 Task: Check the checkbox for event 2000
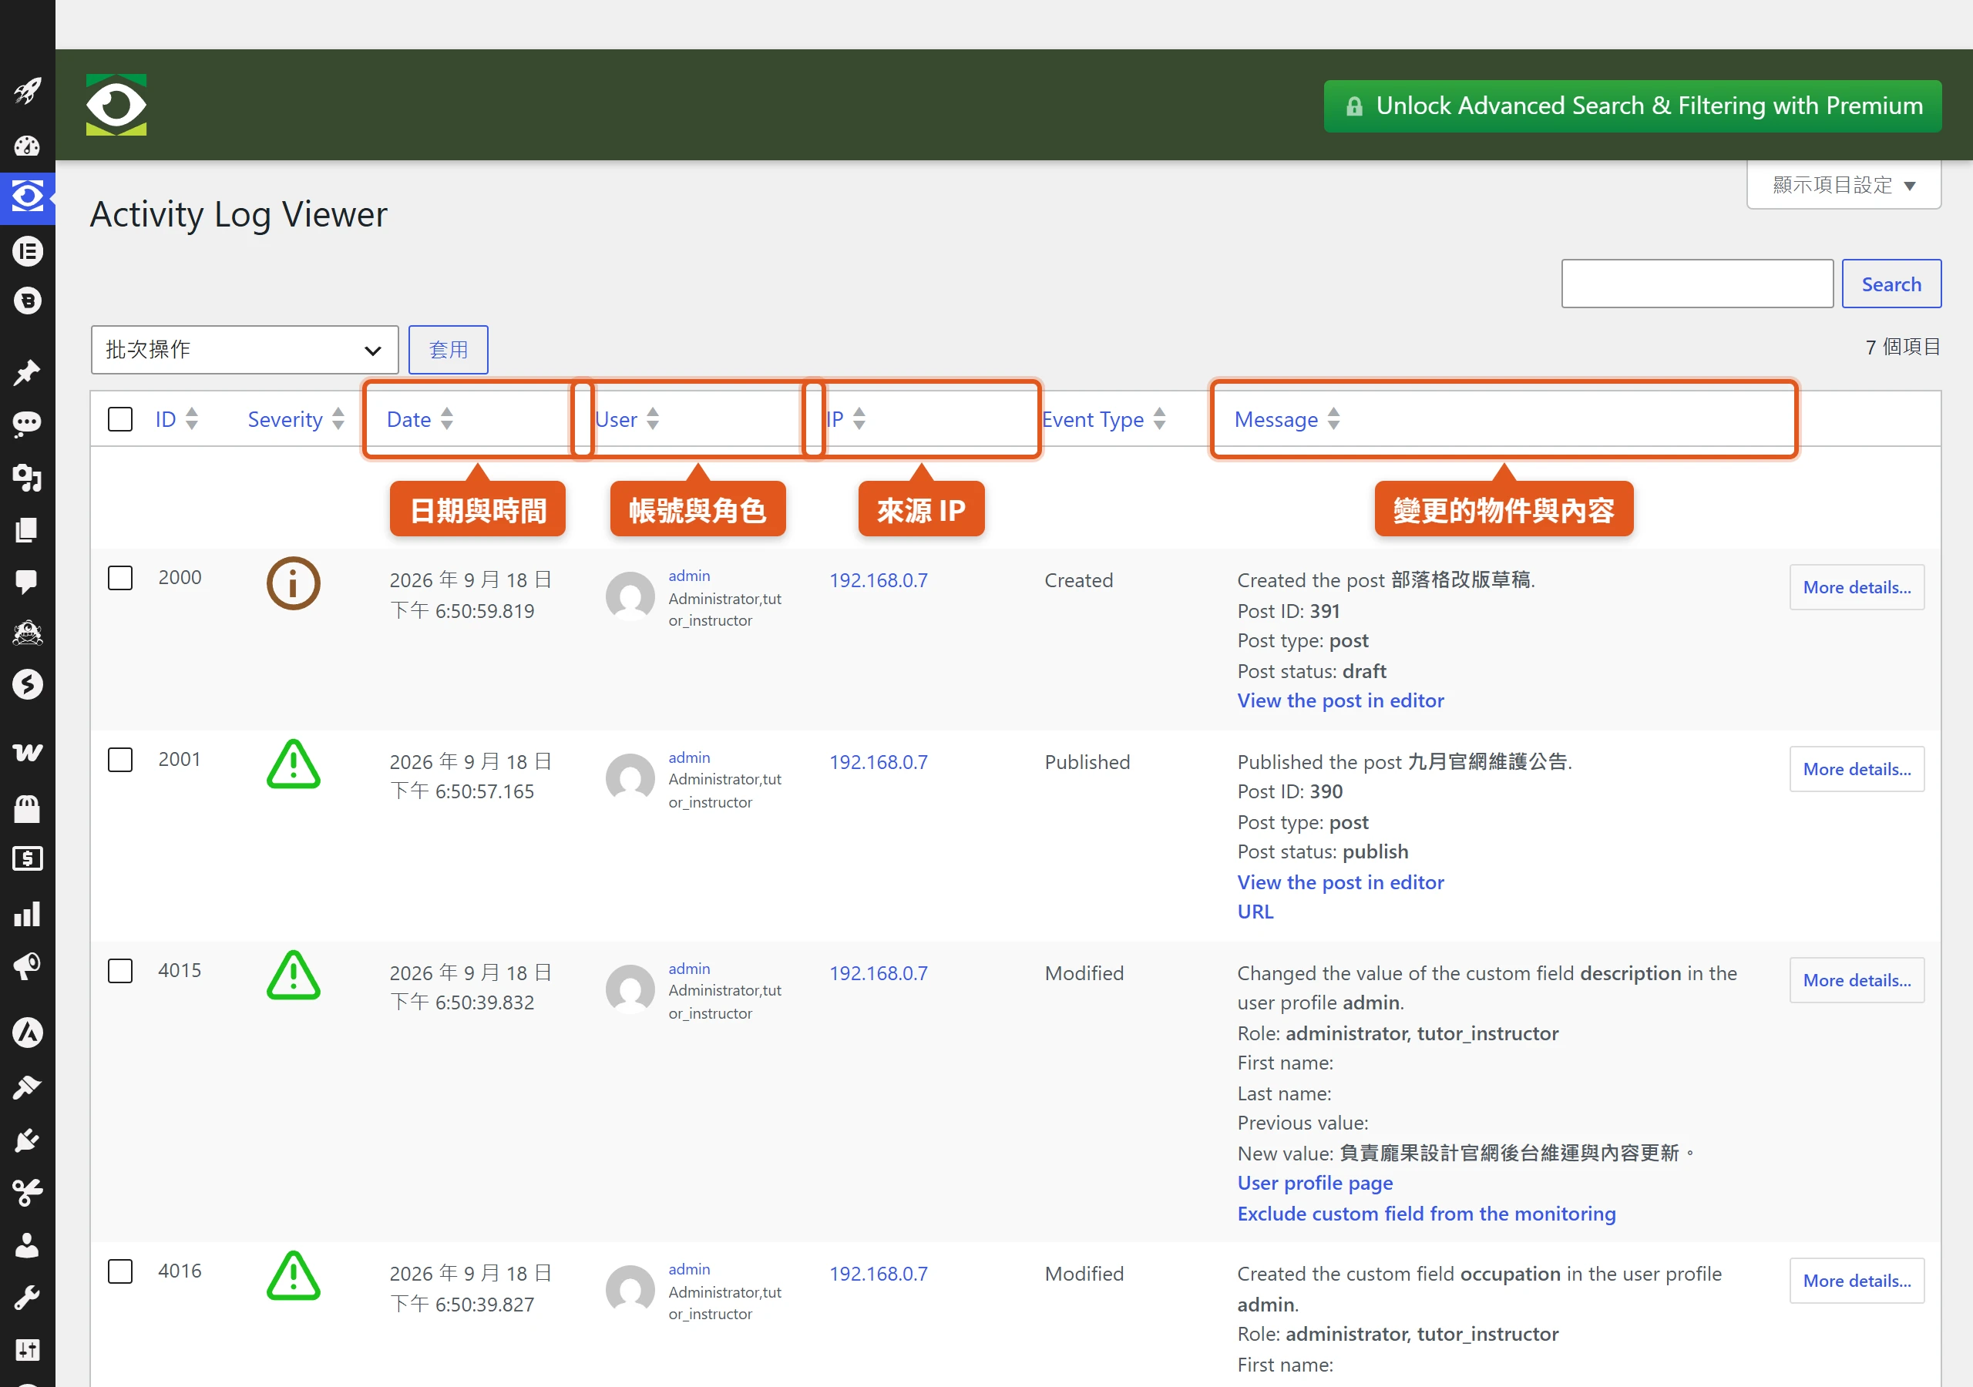pos(120,577)
